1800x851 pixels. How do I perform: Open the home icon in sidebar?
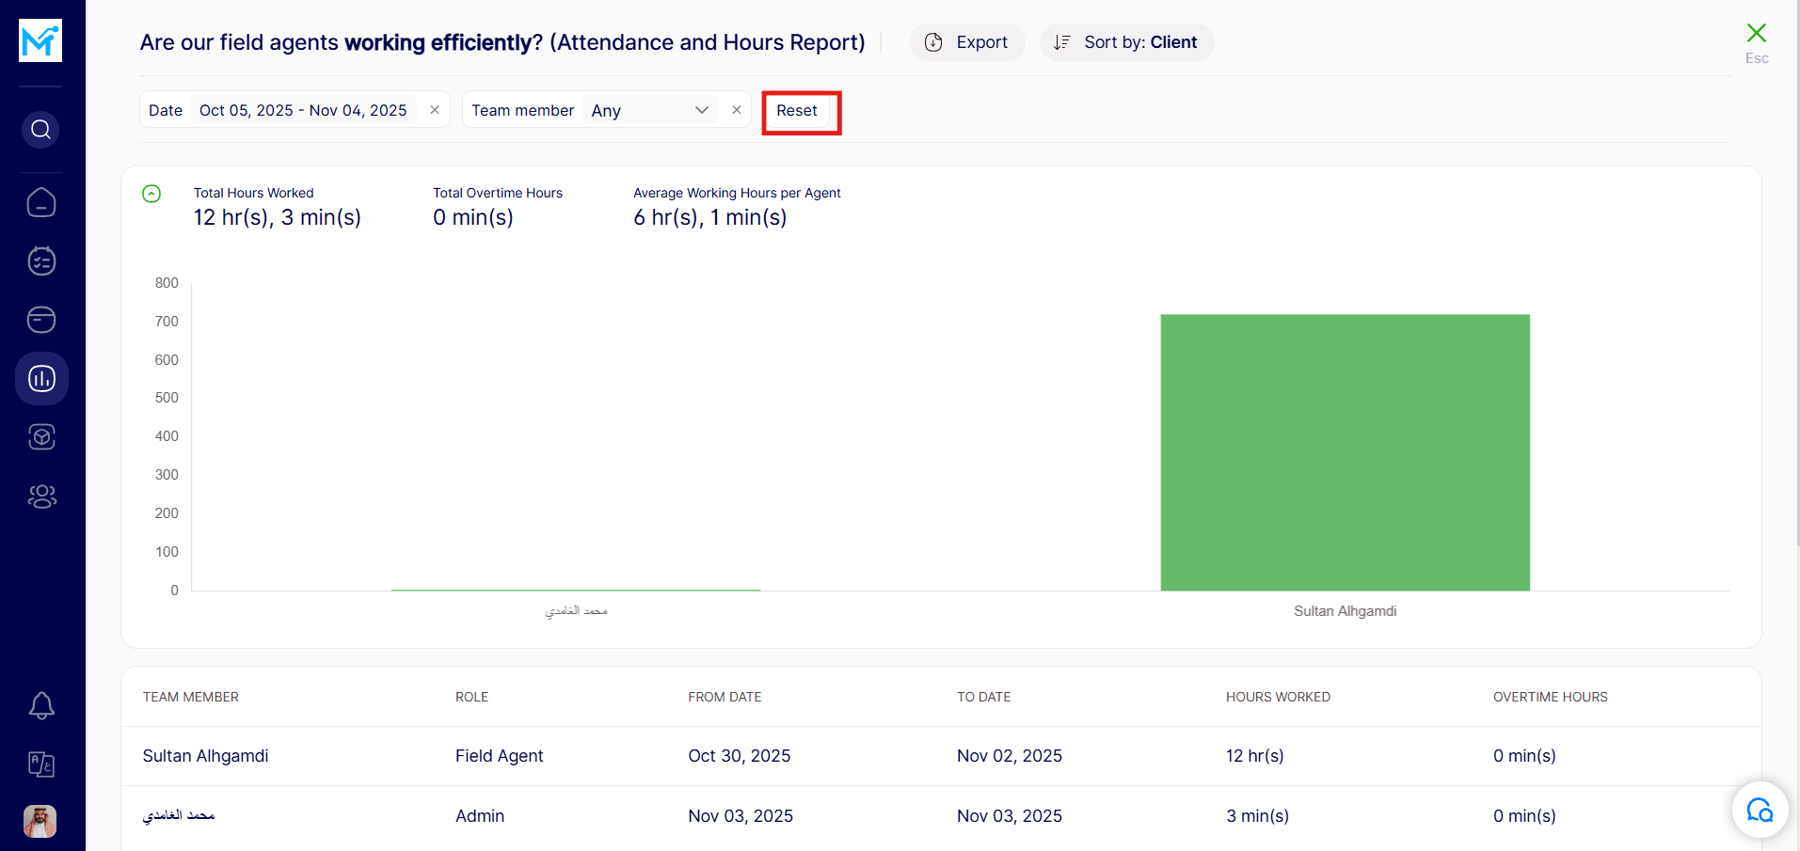pos(41,202)
